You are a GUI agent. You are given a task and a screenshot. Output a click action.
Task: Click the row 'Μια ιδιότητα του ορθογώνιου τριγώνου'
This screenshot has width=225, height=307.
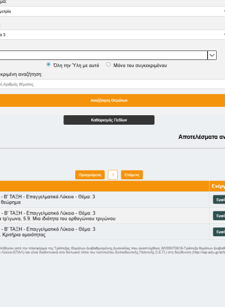tap(105, 216)
